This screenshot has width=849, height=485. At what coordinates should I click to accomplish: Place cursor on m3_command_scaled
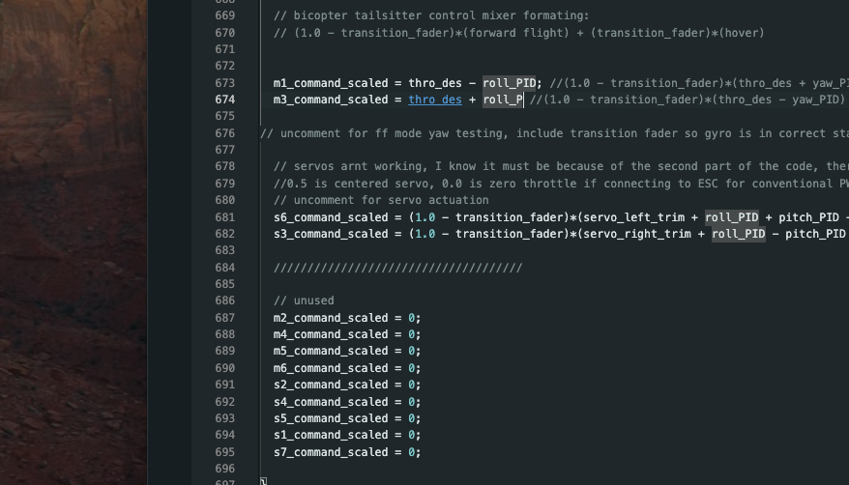[331, 100]
